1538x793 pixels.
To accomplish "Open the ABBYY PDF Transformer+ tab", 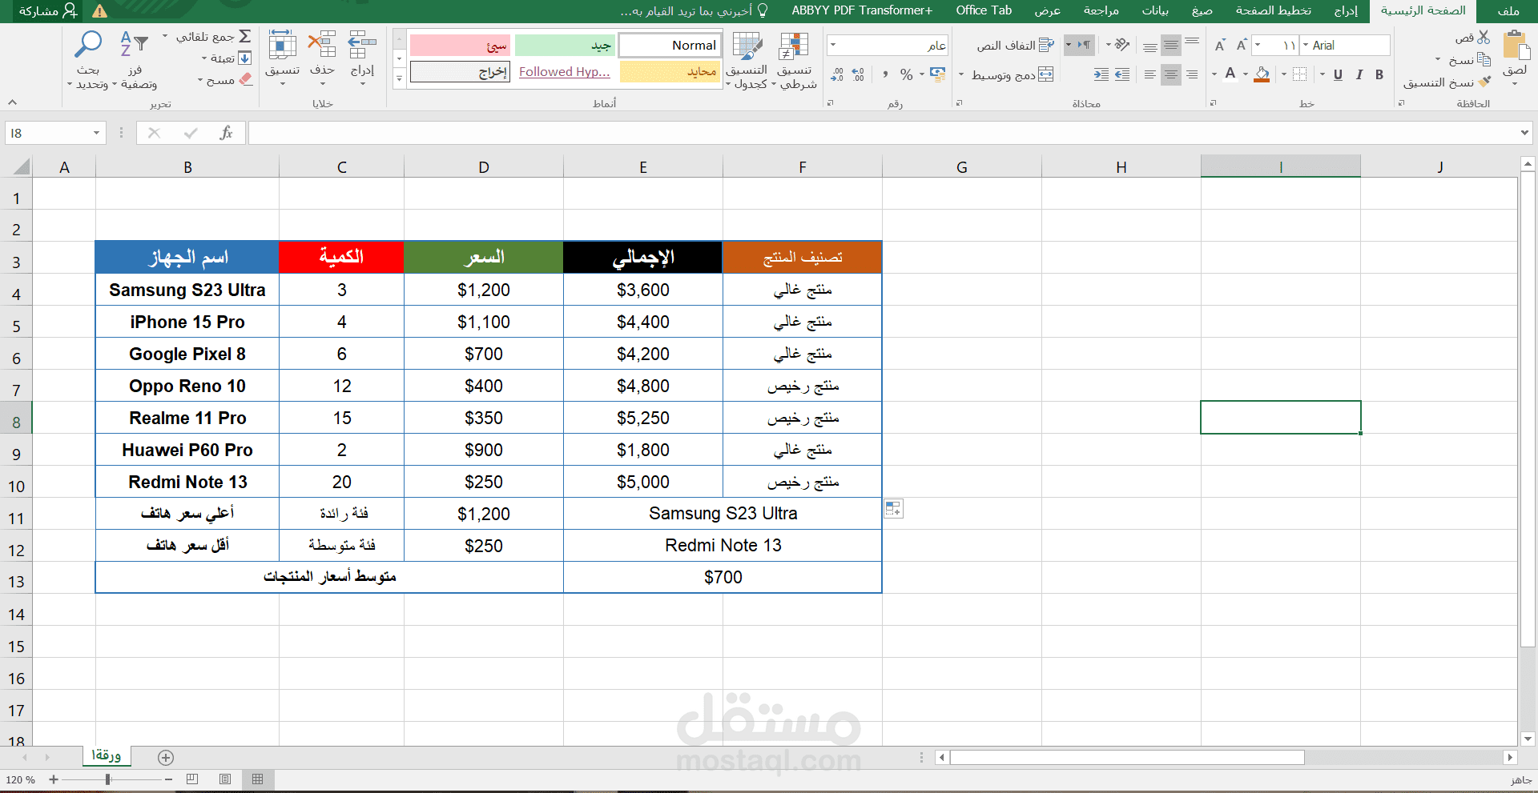I will 862,10.
